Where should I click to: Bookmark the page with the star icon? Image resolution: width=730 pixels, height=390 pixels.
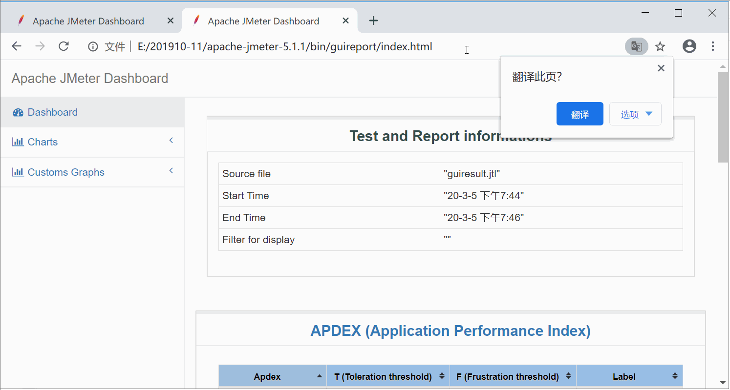click(x=660, y=46)
